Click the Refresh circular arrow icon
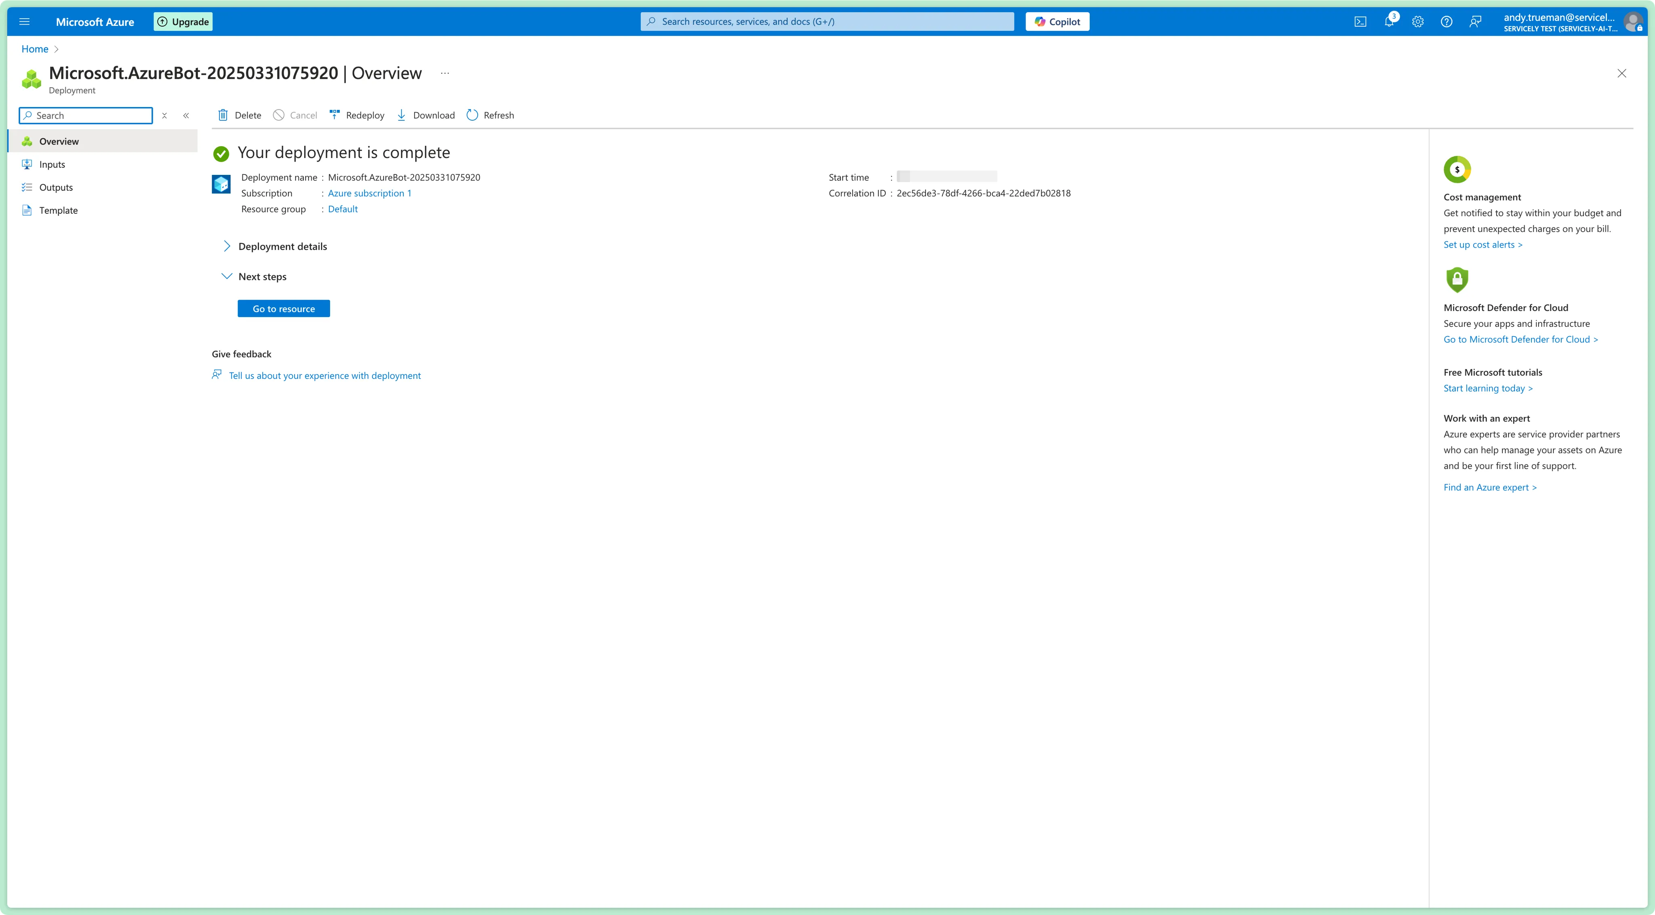Viewport: 1655px width, 915px height. click(x=472, y=115)
